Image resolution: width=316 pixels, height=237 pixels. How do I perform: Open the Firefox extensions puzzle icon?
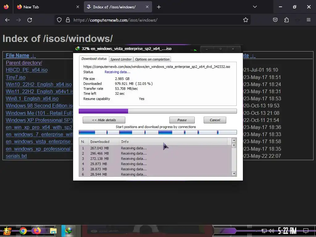[x=286, y=20]
